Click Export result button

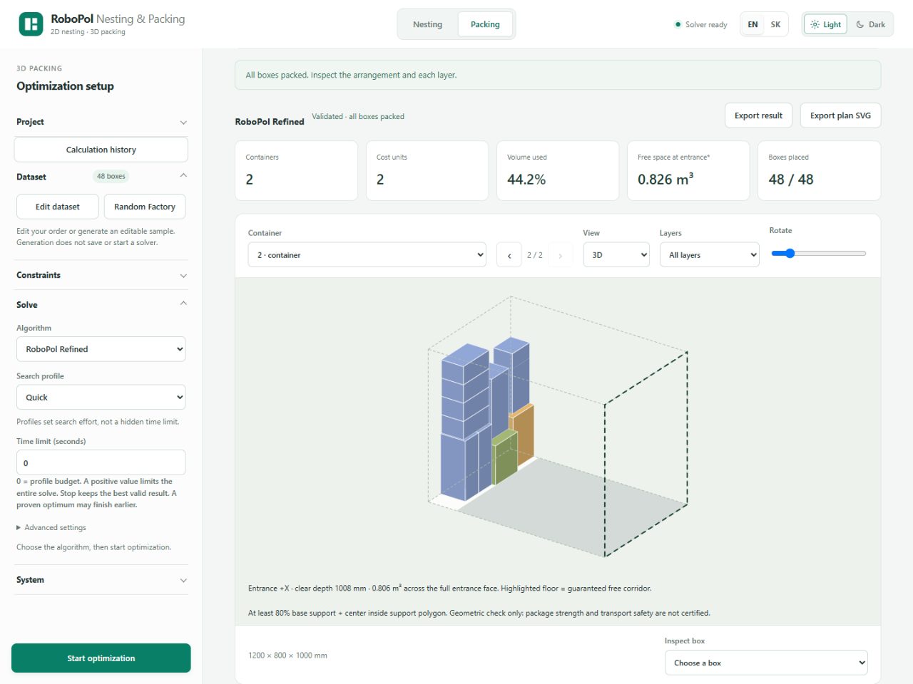coord(758,115)
